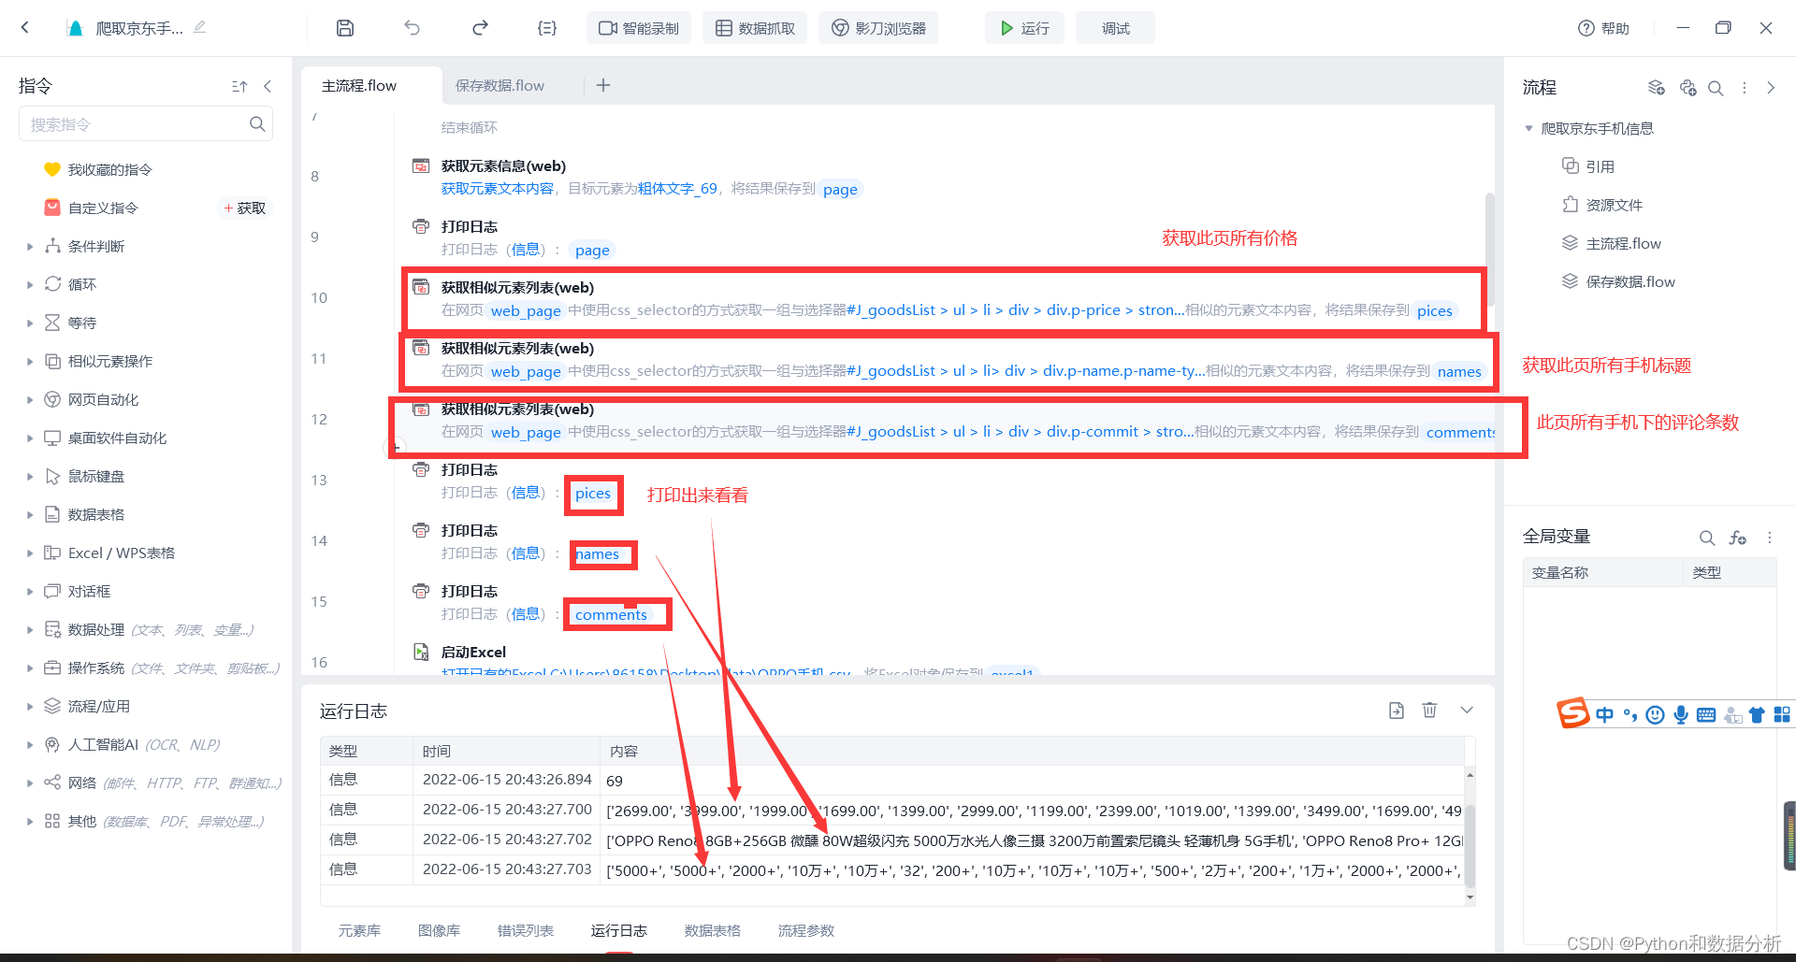Redo the last edit
Image resolution: width=1796 pixels, height=962 pixels.
tap(480, 28)
